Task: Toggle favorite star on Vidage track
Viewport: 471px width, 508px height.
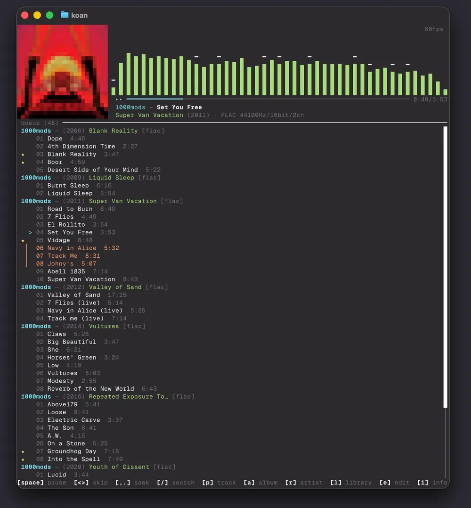Action: pos(23,240)
